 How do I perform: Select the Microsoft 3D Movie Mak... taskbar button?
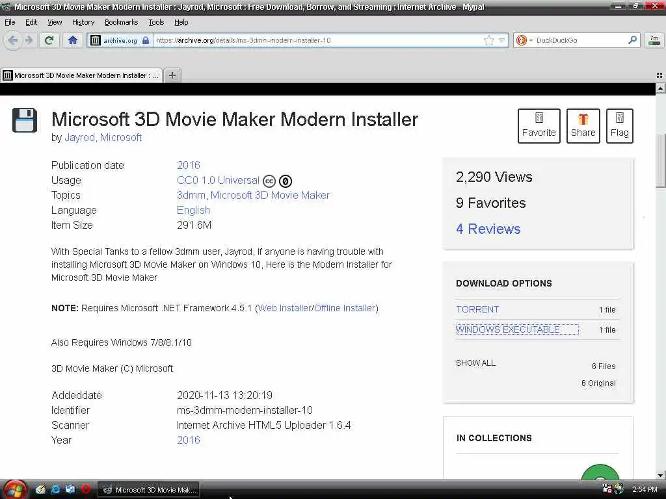[x=149, y=490]
